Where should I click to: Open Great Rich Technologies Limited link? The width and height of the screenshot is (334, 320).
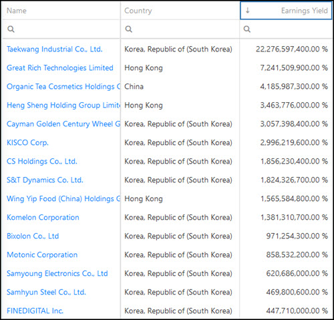[x=60, y=67]
